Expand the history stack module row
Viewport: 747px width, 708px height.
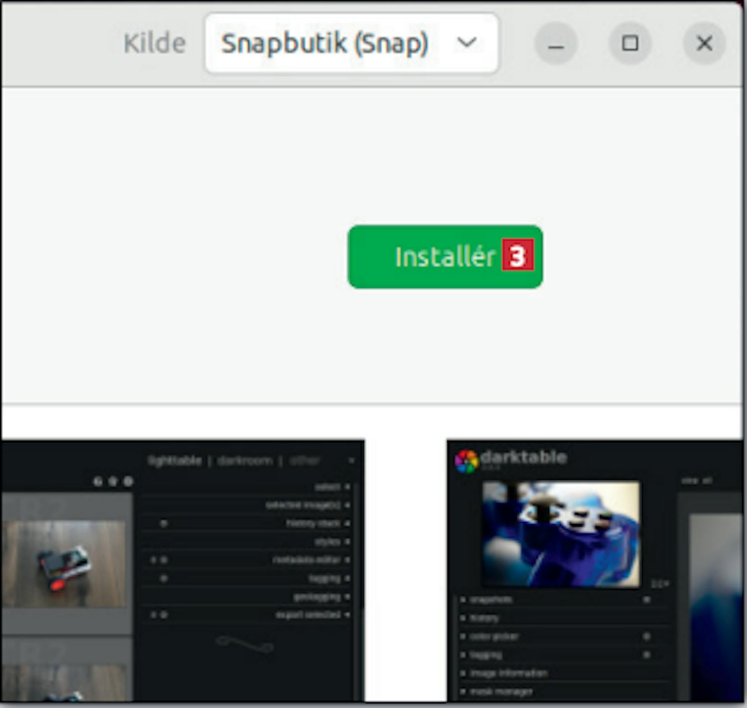(314, 523)
